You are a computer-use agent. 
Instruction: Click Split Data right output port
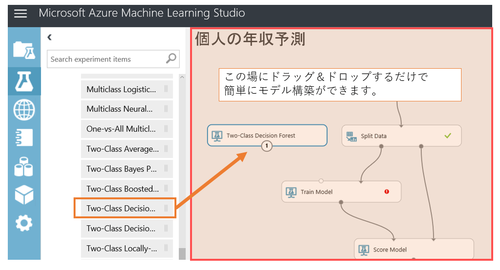tap(421, 146)
